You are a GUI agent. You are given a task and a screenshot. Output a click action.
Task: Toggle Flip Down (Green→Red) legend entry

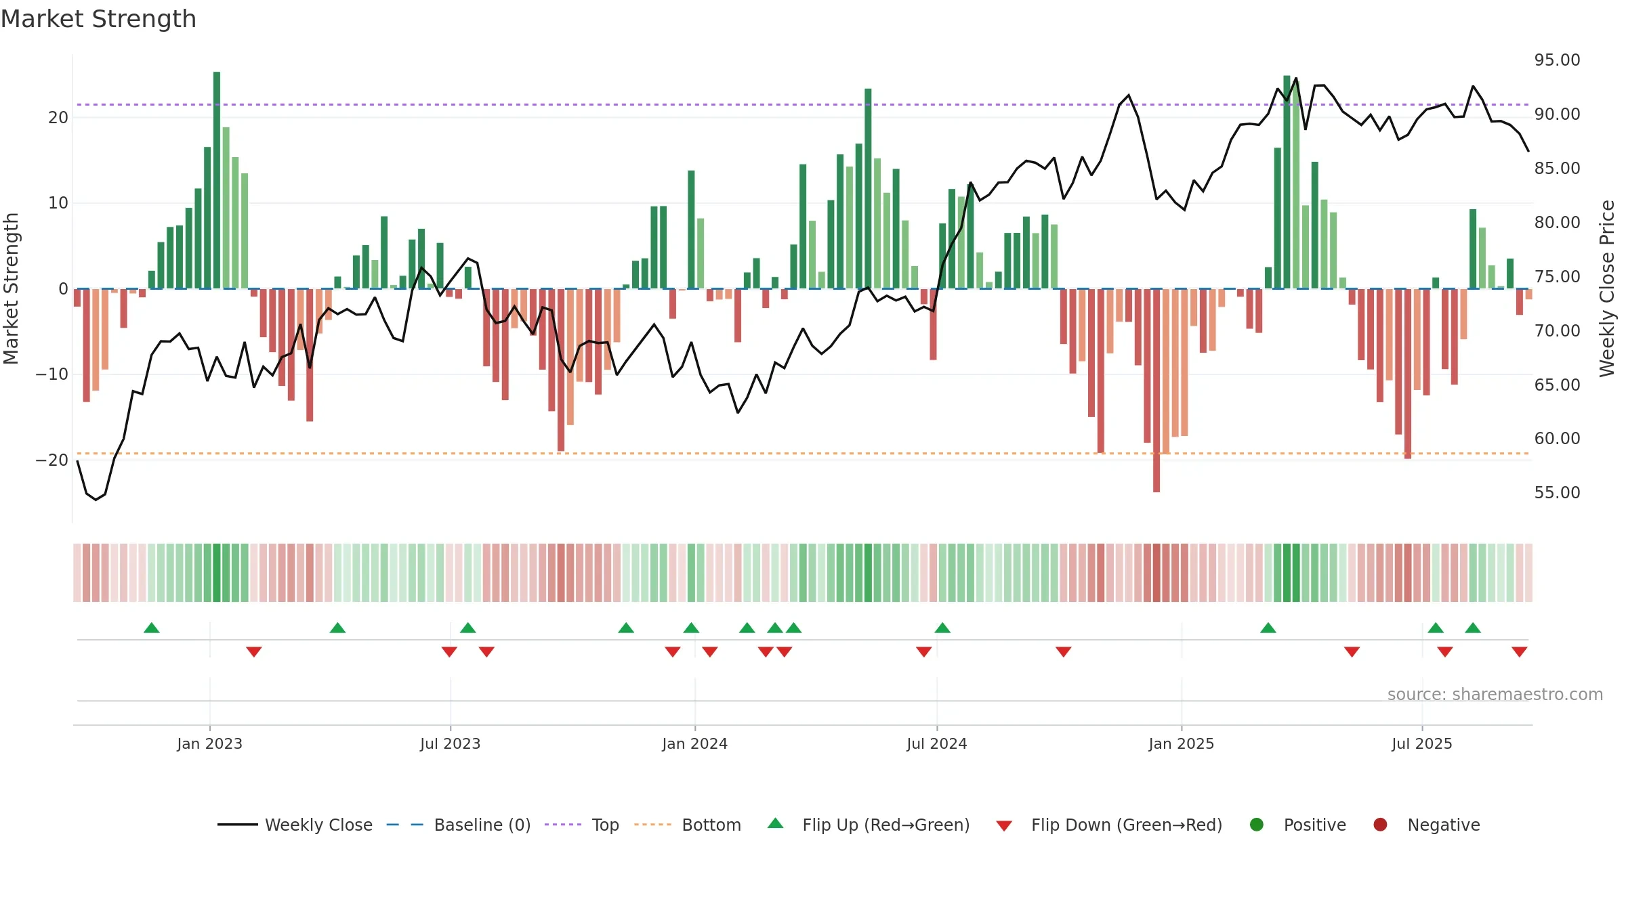(x=1109, y=825)
